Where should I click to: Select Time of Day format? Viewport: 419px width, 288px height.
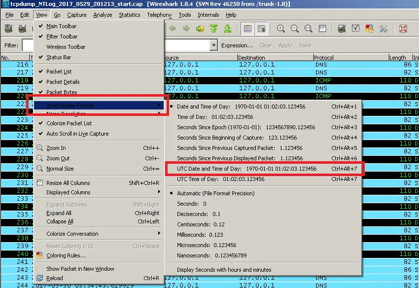(x=264, y=117)
